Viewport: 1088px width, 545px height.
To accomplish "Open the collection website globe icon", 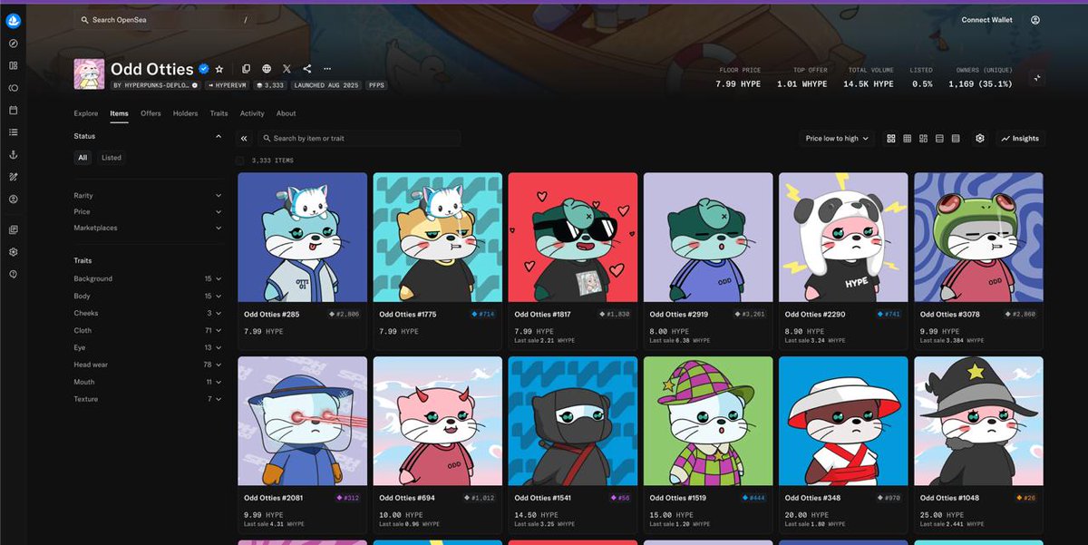I will click(267, 69).
